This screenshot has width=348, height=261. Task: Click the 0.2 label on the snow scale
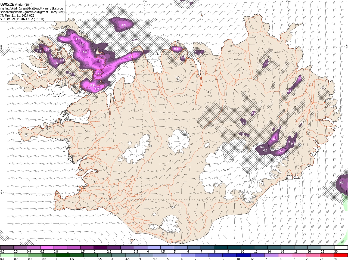pos(2,252)
